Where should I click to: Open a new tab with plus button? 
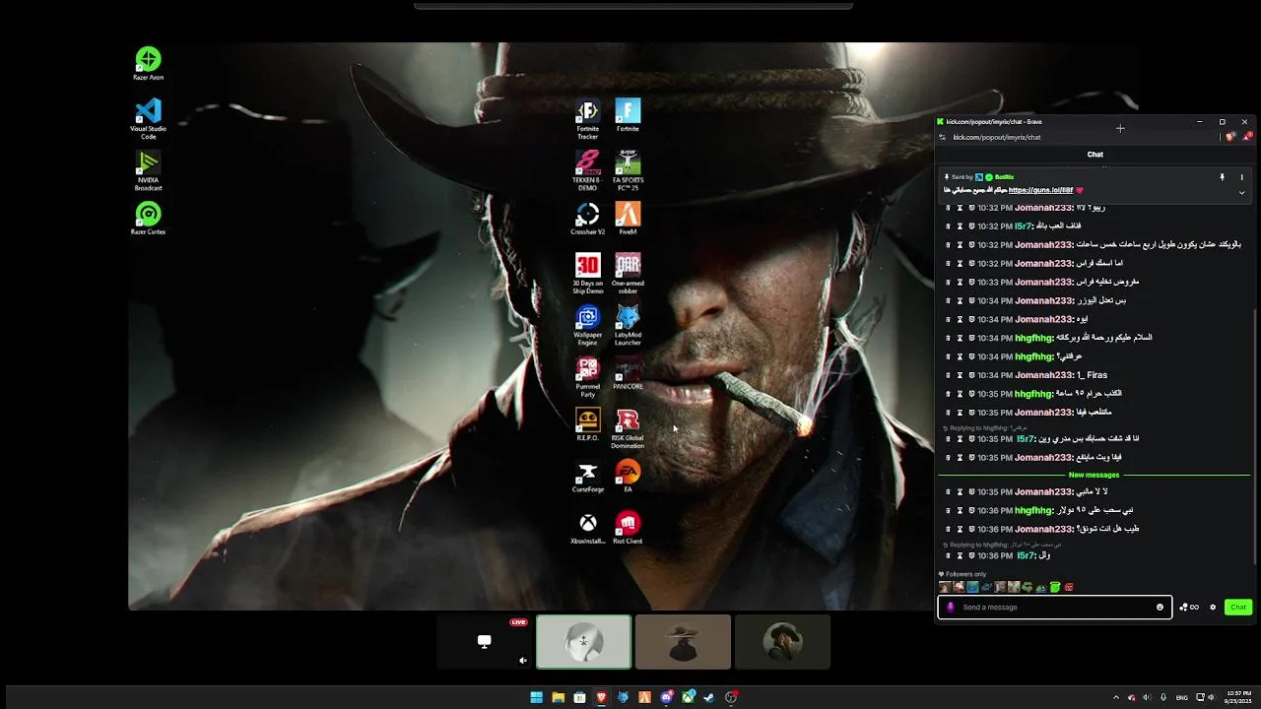click(1120, 128)
